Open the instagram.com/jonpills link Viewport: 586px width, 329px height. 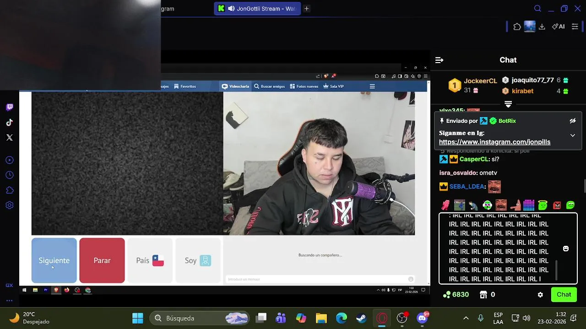point(494,142)
